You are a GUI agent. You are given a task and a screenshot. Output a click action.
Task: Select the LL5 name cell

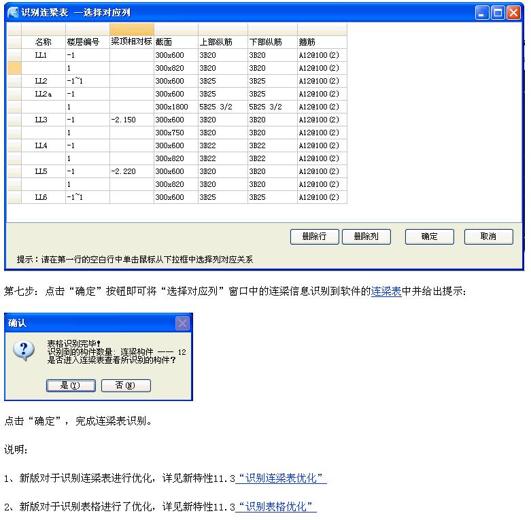(44, 171)
